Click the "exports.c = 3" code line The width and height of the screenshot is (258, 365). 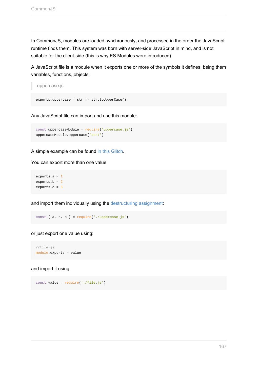point(49,187)
